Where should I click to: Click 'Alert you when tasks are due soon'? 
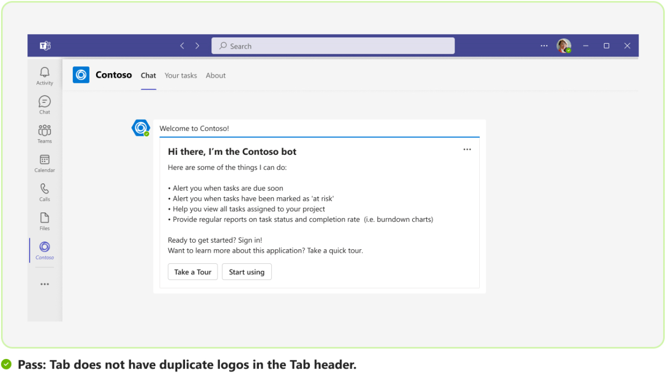(x=225, y=188)
